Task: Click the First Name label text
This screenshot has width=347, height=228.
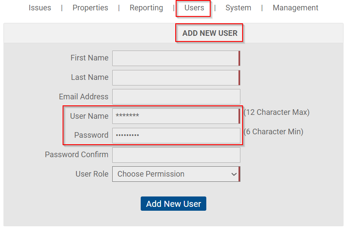Action: click(x=89, y=58)
